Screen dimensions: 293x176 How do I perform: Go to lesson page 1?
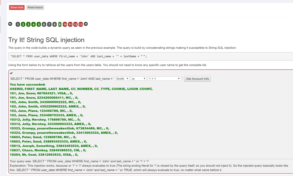[x=18, y=24]
